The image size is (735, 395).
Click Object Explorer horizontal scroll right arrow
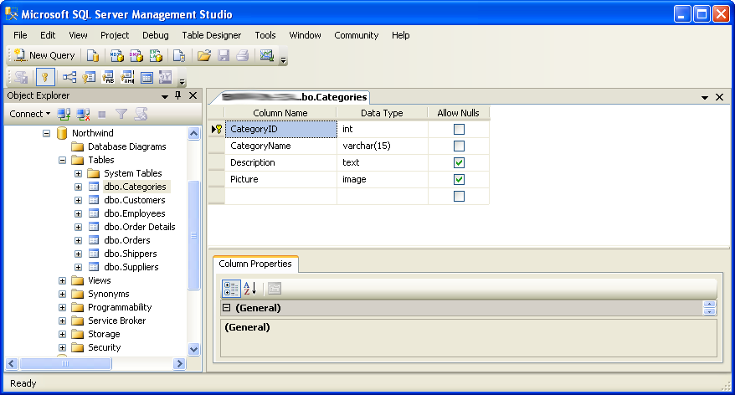click(179, 363)
